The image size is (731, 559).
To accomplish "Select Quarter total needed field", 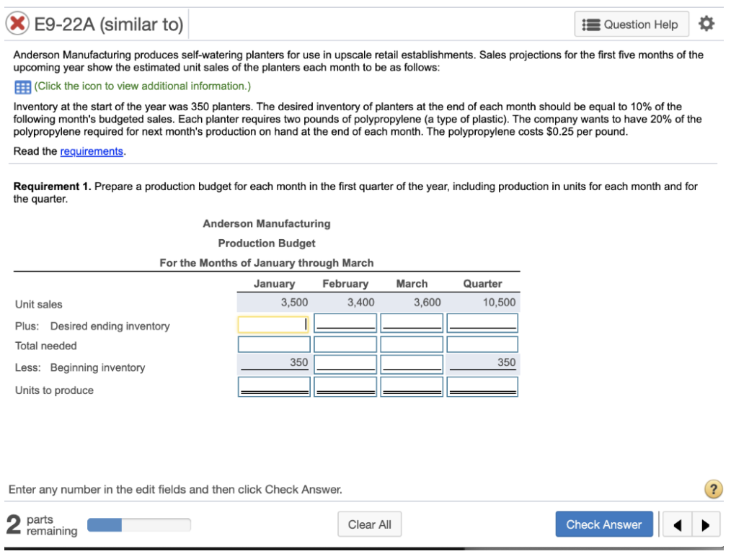I will point(482,344).
